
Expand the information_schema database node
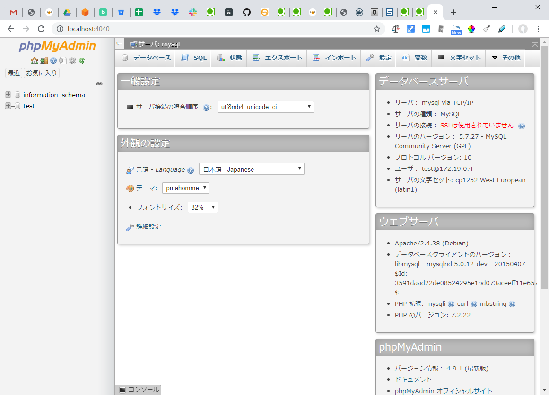[x=8, y=94]
